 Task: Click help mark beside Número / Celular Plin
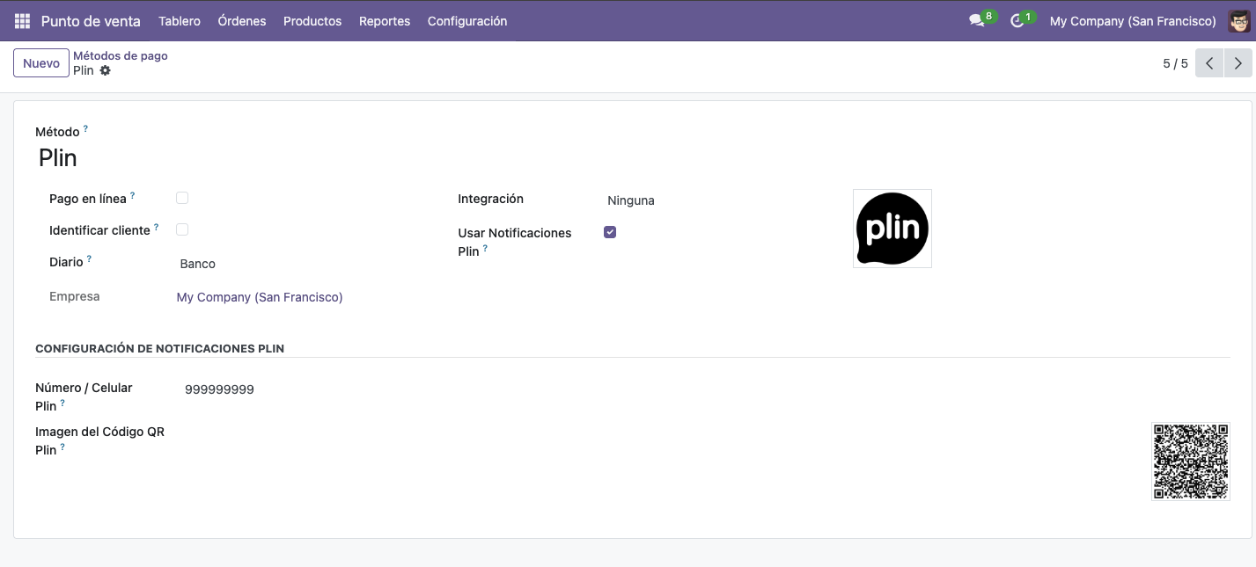point(62,403)
